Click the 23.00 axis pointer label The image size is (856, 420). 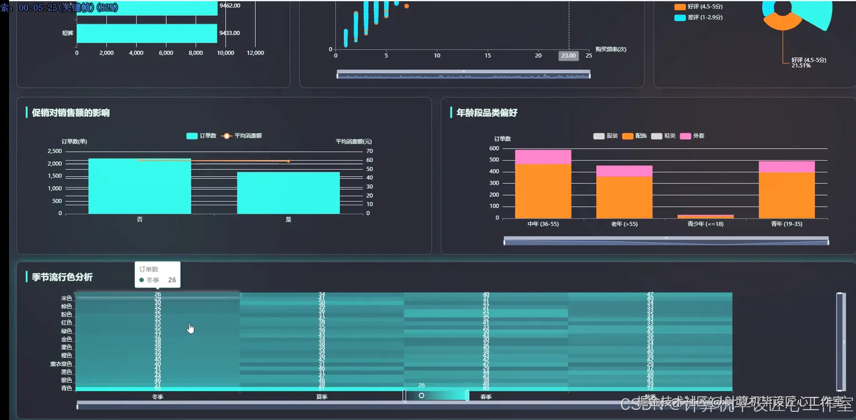[x=568, y=56]
